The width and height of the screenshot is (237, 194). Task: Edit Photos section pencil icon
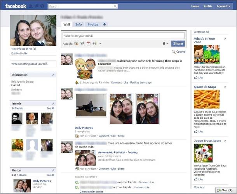click(x=53, y=170)
